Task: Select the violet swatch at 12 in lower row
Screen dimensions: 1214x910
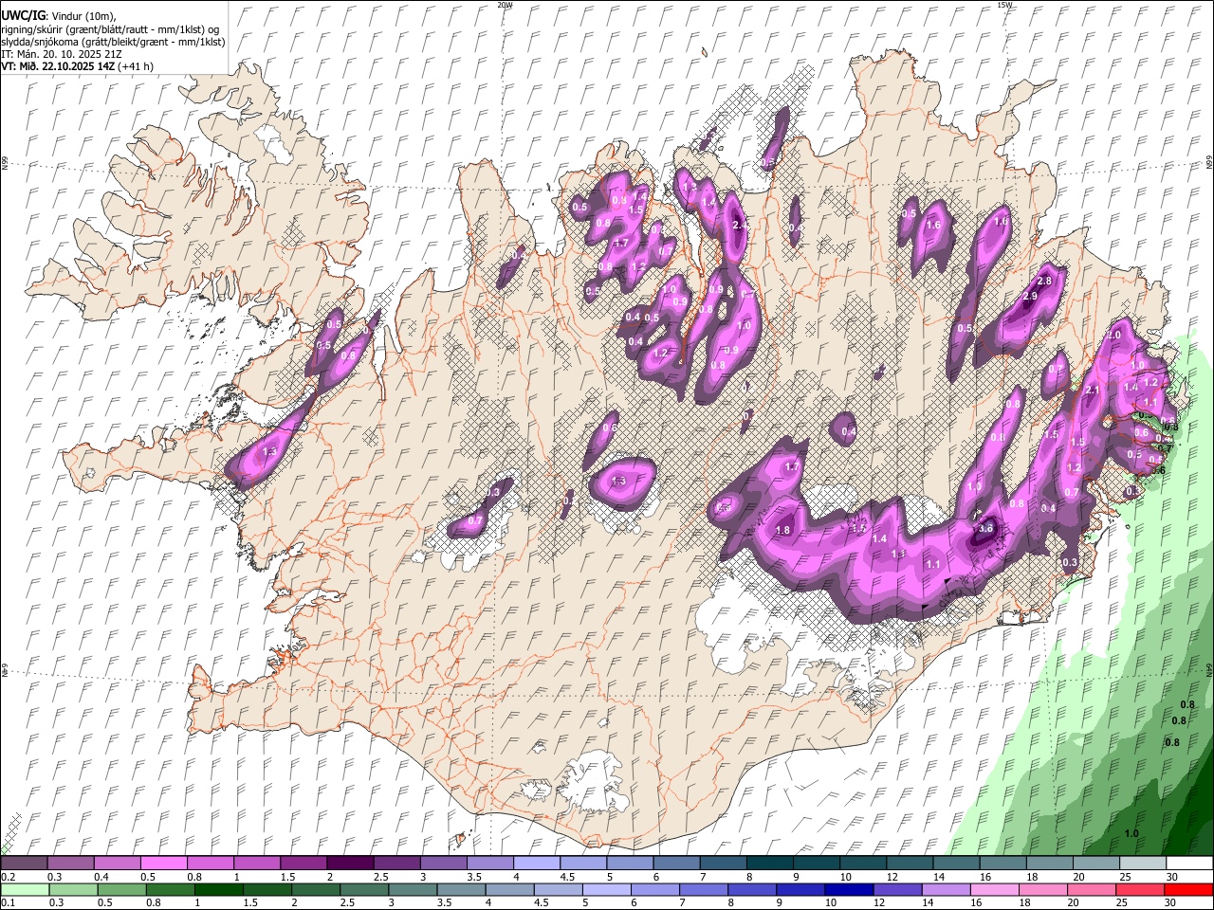Action: [x=897, y=890]
